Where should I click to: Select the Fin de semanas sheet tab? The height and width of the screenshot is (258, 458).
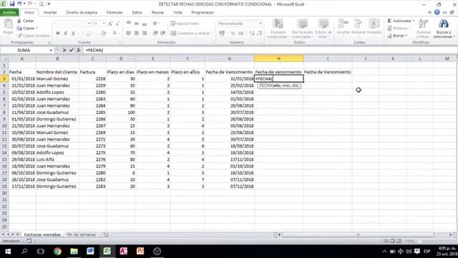click(x=82, y=234)
